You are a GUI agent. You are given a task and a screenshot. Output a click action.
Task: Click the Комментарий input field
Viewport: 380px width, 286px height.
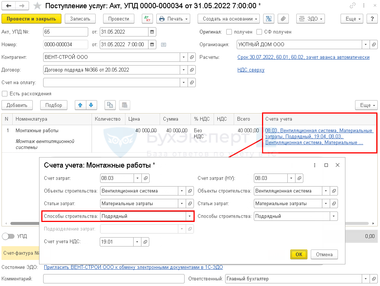point(114,279)
